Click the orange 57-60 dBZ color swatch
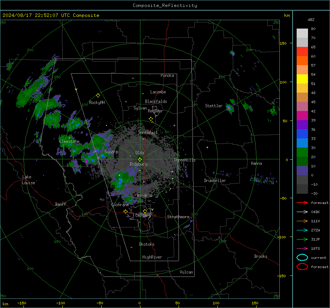330x308 pixels. pos(302,61)
